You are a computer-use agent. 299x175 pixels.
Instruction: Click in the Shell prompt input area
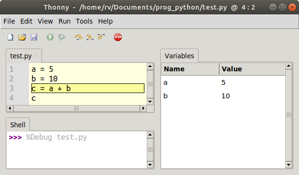77,150
